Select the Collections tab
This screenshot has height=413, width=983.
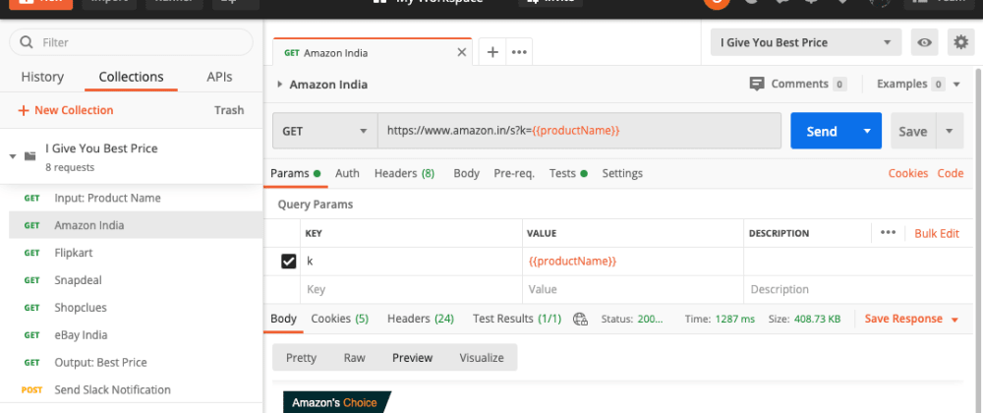pyautogui.click(x=131, y=77)
